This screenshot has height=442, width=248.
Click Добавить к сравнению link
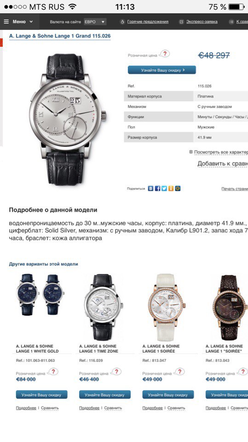223,164
